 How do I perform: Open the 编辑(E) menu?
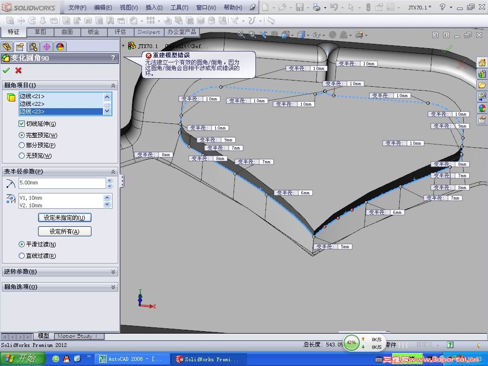coord(103,8)
